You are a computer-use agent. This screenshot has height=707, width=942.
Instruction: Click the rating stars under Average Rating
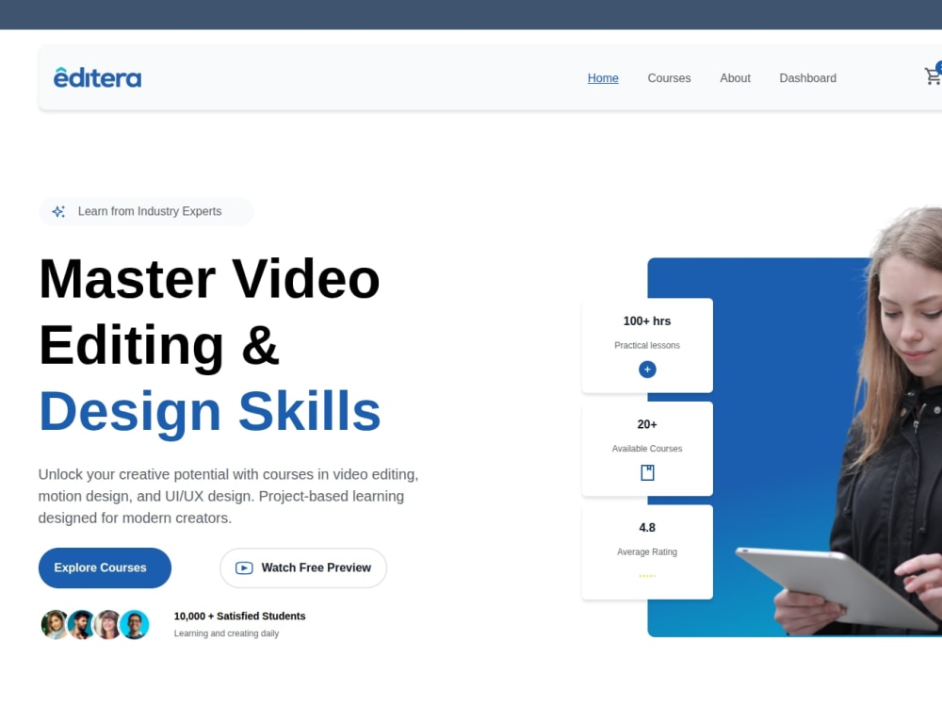point(647,576)
